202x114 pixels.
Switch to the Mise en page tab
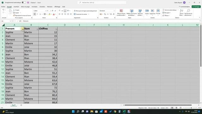tap(25, 7)
